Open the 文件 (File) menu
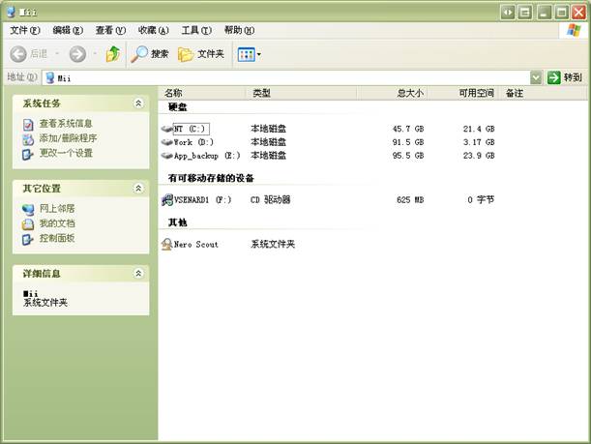The width and height of the screenshot is (591, 444). click(x=26, y=30)
